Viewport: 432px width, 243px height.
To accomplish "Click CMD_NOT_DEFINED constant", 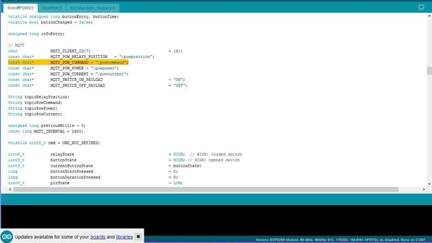I will (x=80, y=142).
